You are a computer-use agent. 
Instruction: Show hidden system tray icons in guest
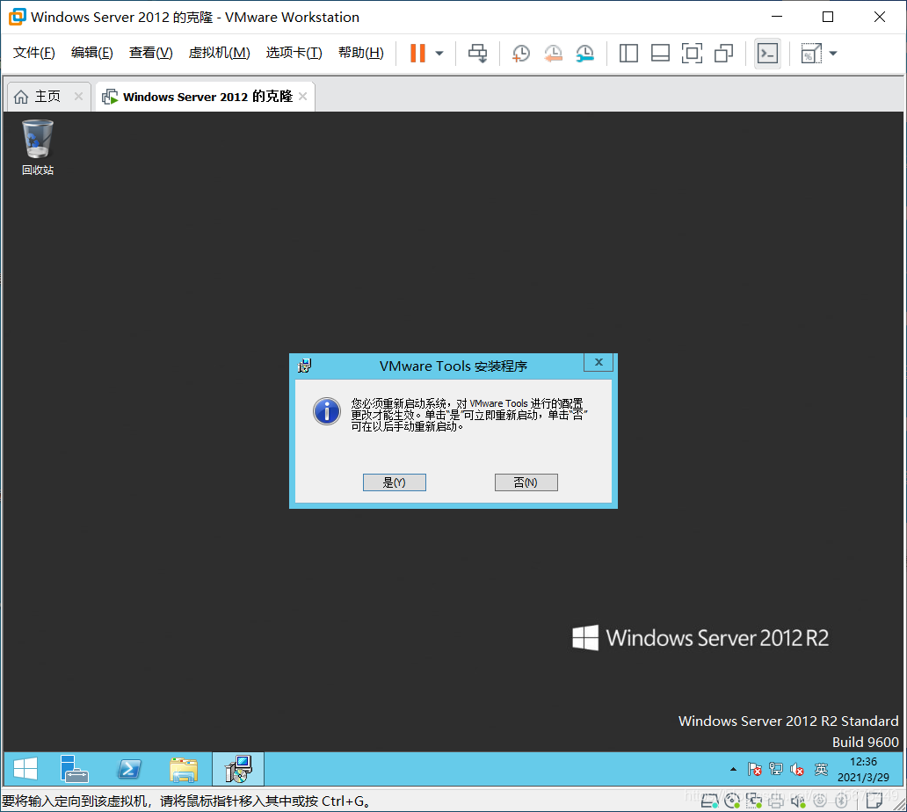(732, 767)
